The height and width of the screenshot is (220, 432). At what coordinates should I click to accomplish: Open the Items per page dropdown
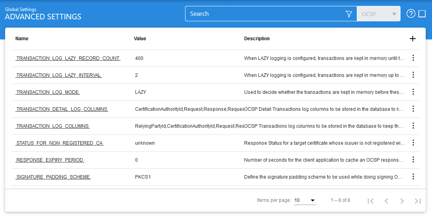pos(305,200)
